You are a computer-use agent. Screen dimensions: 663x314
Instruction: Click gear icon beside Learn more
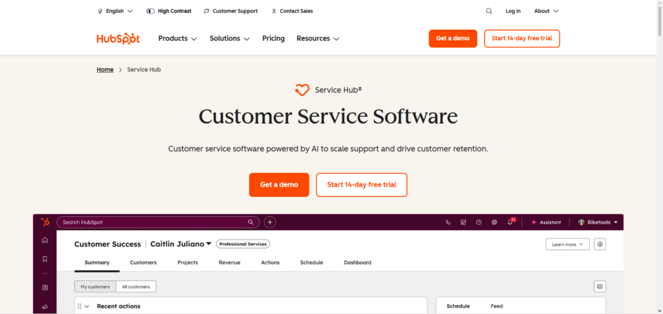tap(600, 244)
